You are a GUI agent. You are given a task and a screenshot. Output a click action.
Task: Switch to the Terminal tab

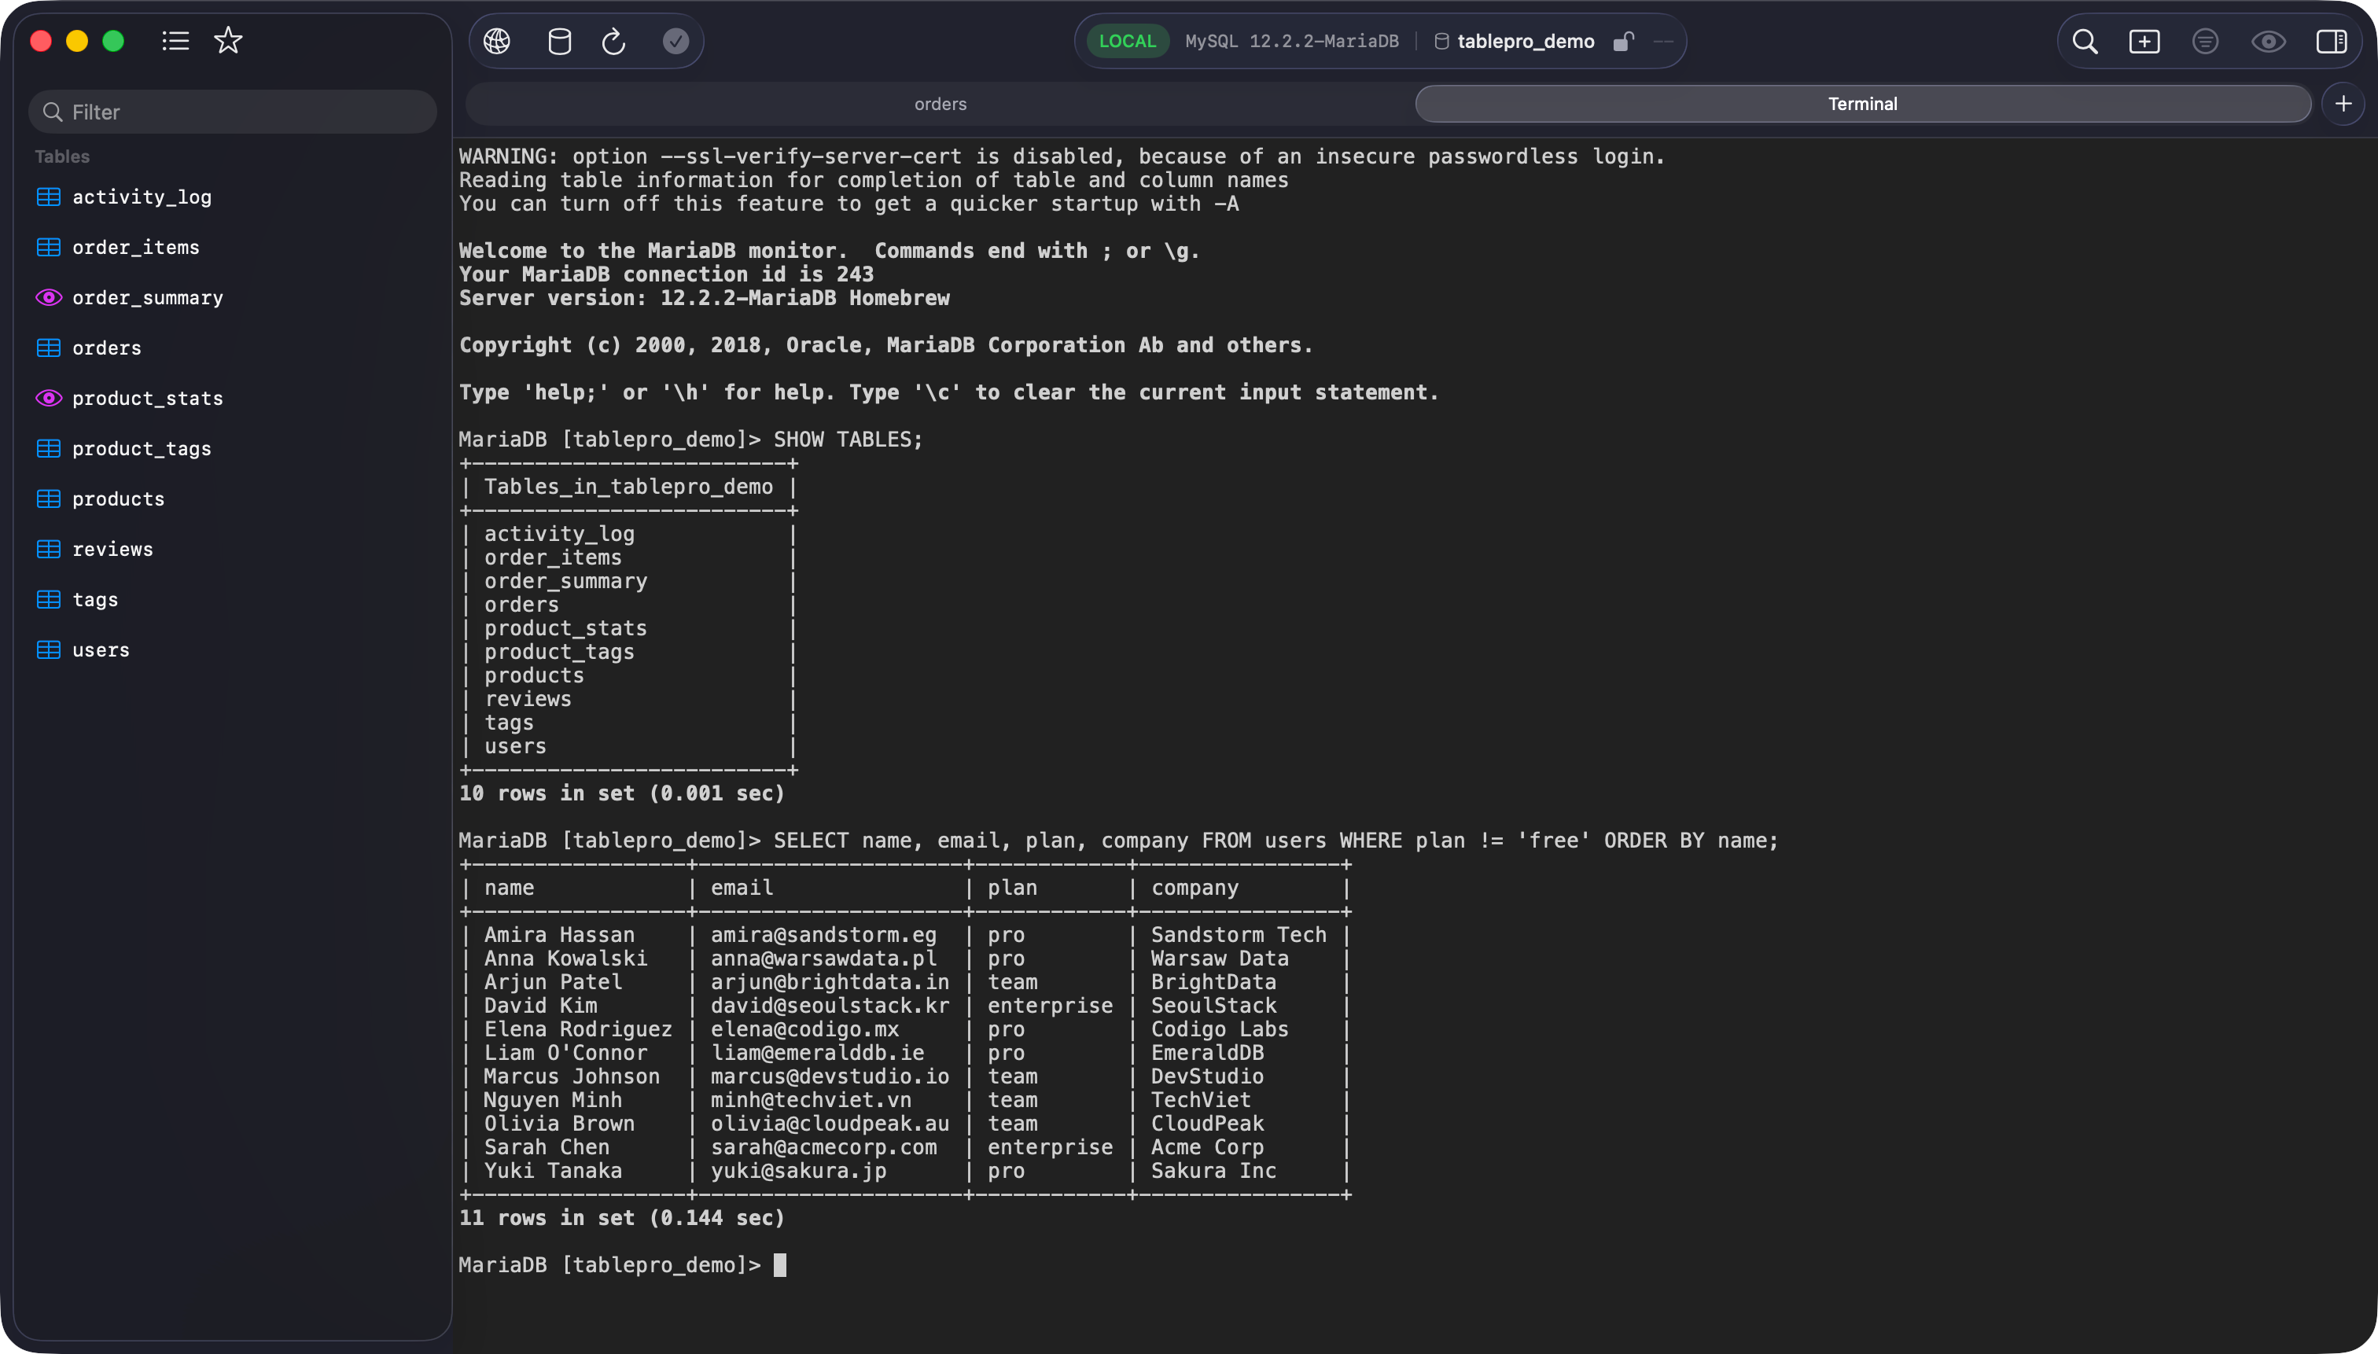point(1863,104)
